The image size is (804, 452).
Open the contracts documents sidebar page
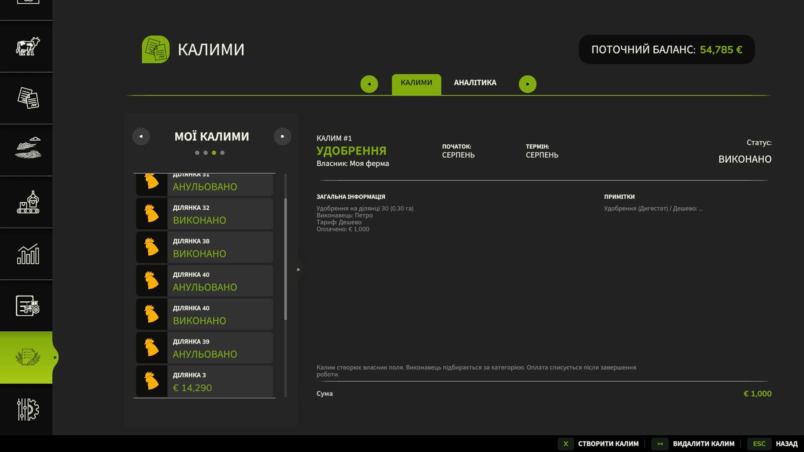28,98
